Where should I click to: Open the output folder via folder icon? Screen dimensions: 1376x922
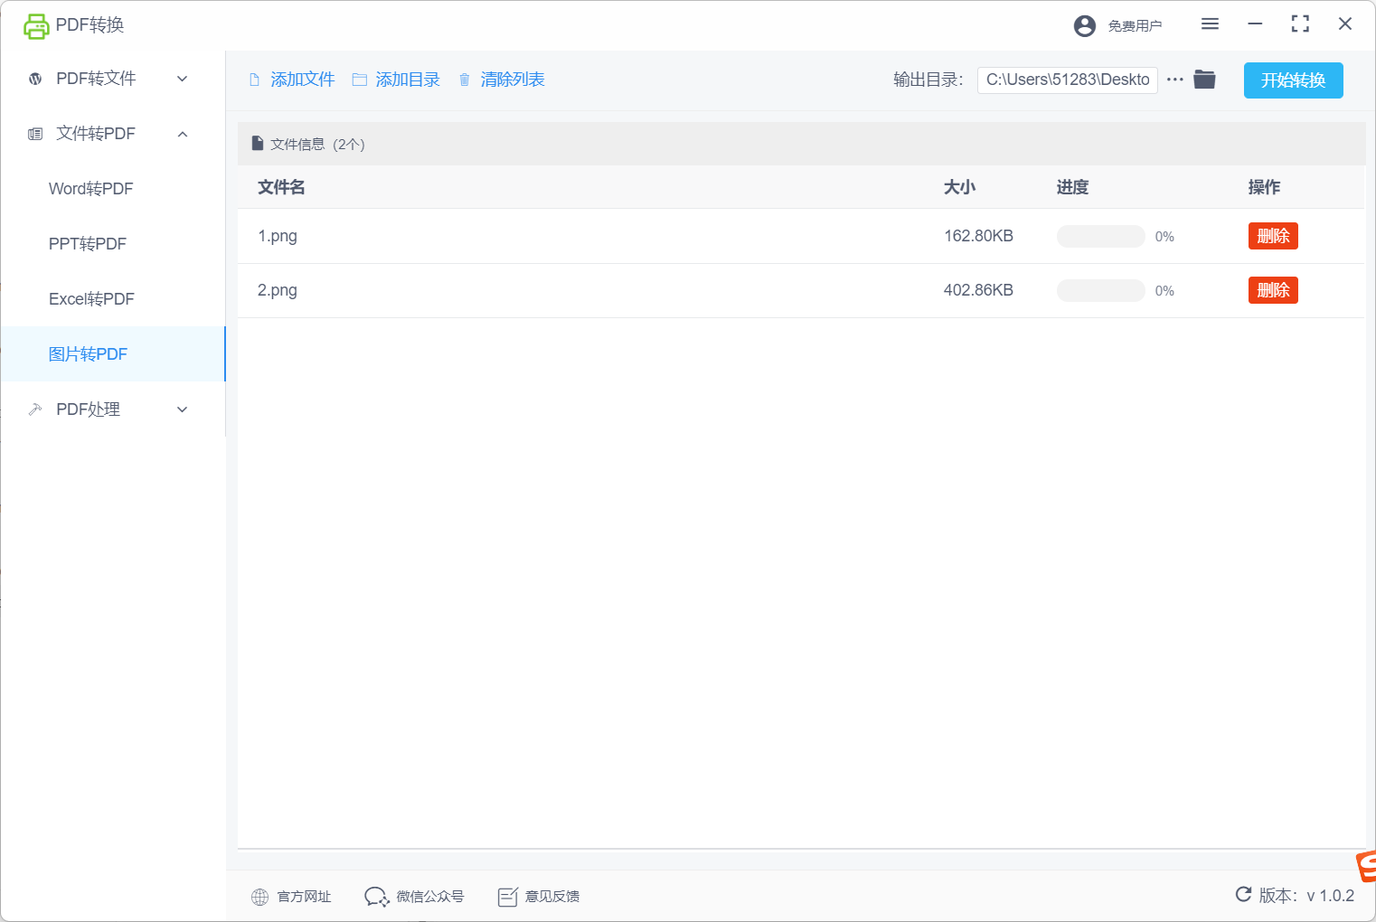[1204, 80]
